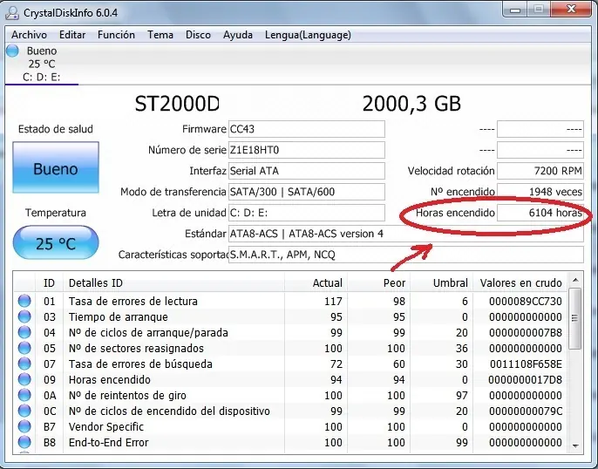Close the CrystalDiskInfo window

(571, 10)
